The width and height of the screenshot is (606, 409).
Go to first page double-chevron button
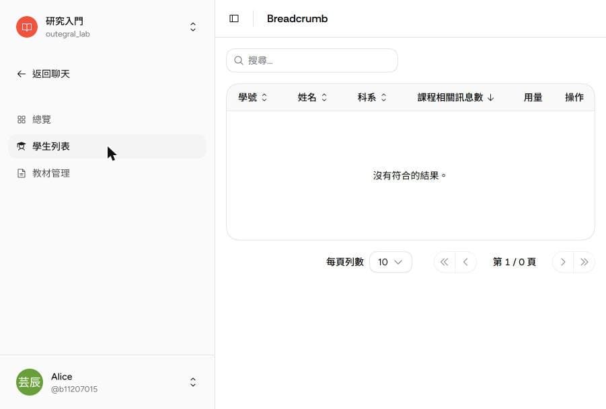pyautogui.click(x=445, y=262)
